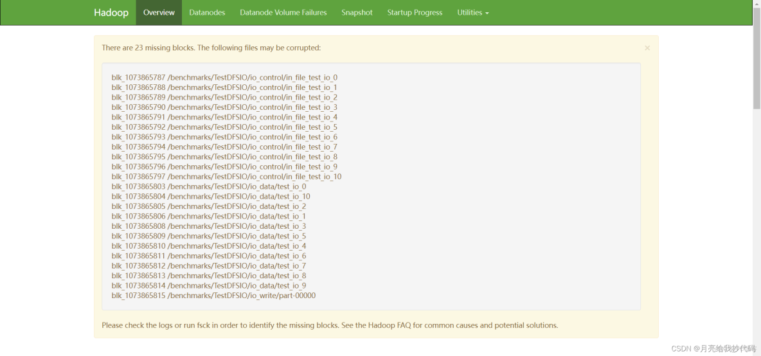Select line blk_1073865813 io_data/test_io_8
Viewport: 761px width, 356px height.
point(209,276)
